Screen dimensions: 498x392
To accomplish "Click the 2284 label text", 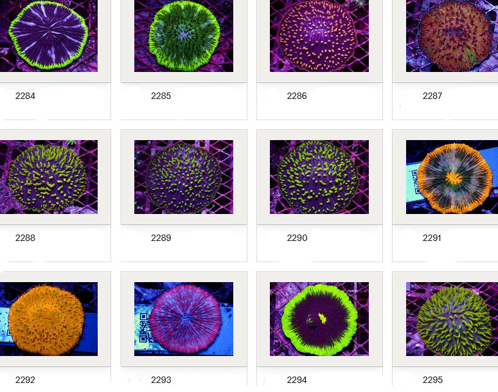I will 25,96.
